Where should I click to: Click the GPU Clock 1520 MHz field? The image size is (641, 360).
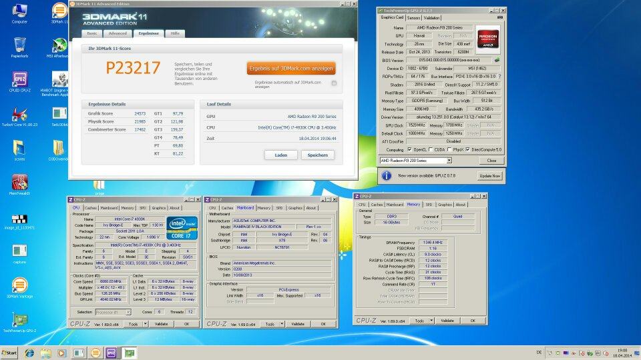[x=417, y=125]
